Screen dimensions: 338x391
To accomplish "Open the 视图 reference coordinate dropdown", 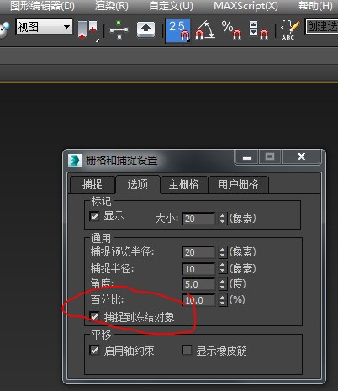I will click(45, 27).
